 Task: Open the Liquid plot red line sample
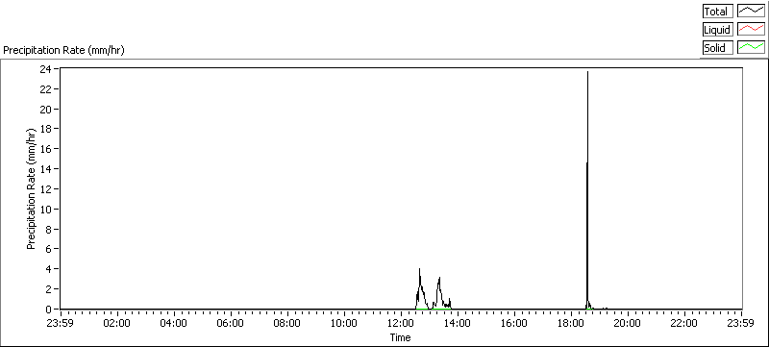752,30
